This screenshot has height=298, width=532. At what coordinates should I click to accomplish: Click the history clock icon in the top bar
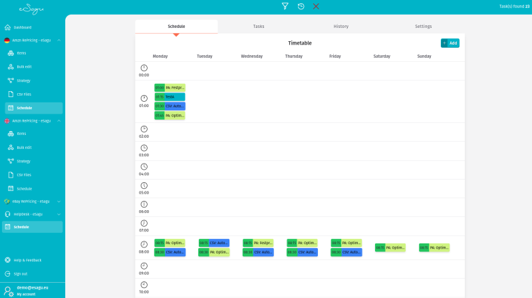[301, 6]
